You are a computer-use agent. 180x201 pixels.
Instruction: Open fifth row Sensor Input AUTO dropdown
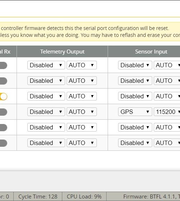coord(167,127)
